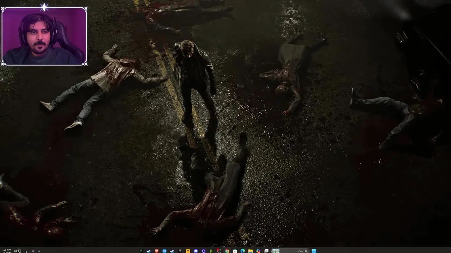Open the widgets picture button on taskbar
The image size is (451, 253).
[276, 251]
